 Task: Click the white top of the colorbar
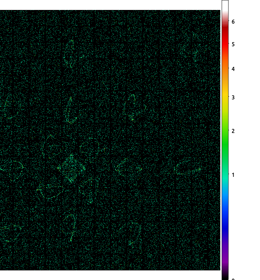pyautogui.click(x=225, y=6)
